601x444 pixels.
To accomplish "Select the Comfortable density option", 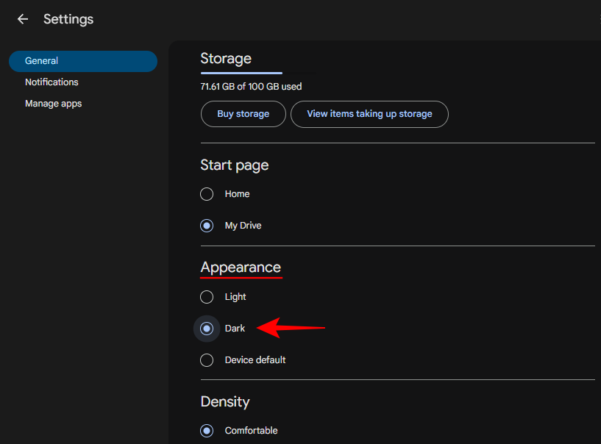I will pos(207,431).
